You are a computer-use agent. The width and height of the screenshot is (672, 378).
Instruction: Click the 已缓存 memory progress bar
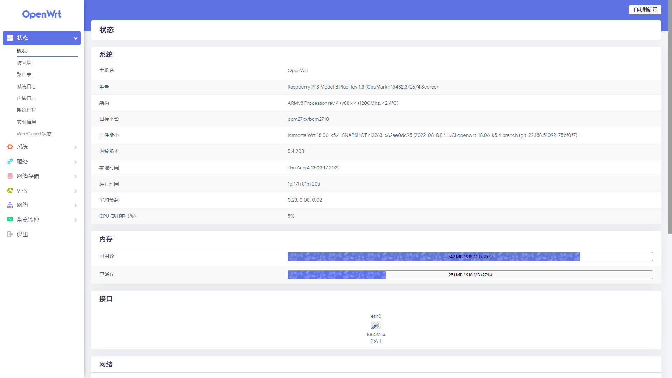(x=470, y=275)
